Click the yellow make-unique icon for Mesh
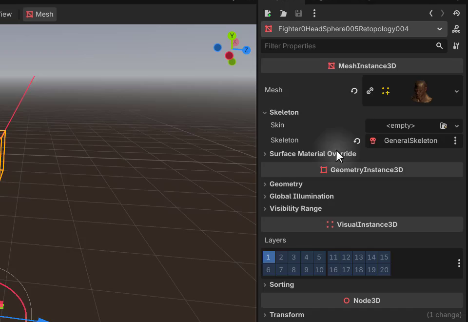The width and height of the screenshot is (468, 322). (x=386, y=91)
